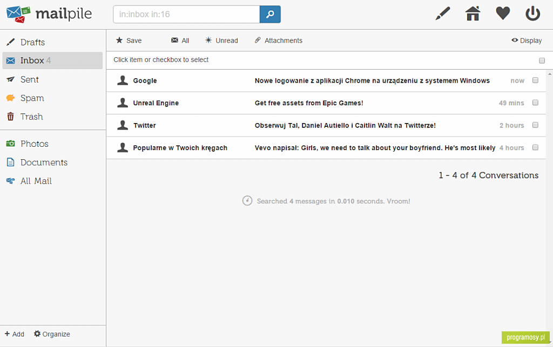Click the Organize gear icon
The image size is (553, 347).
coord(37,334)
